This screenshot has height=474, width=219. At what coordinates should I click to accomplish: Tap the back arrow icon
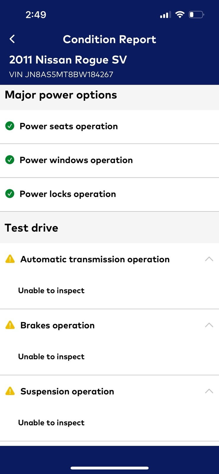pos(12,39)
